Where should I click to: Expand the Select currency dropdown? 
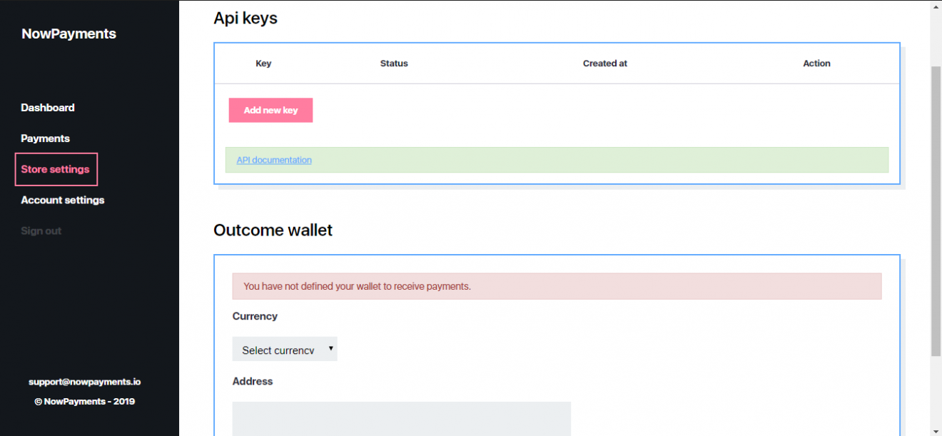pos(285,349)
